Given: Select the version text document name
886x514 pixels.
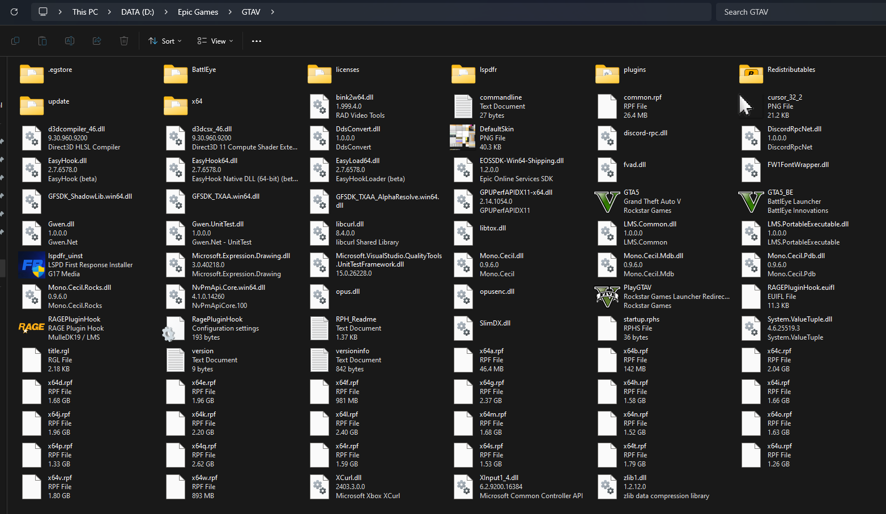Looking at the screenshot, I should pyautogui.click(x=203, y=351).
